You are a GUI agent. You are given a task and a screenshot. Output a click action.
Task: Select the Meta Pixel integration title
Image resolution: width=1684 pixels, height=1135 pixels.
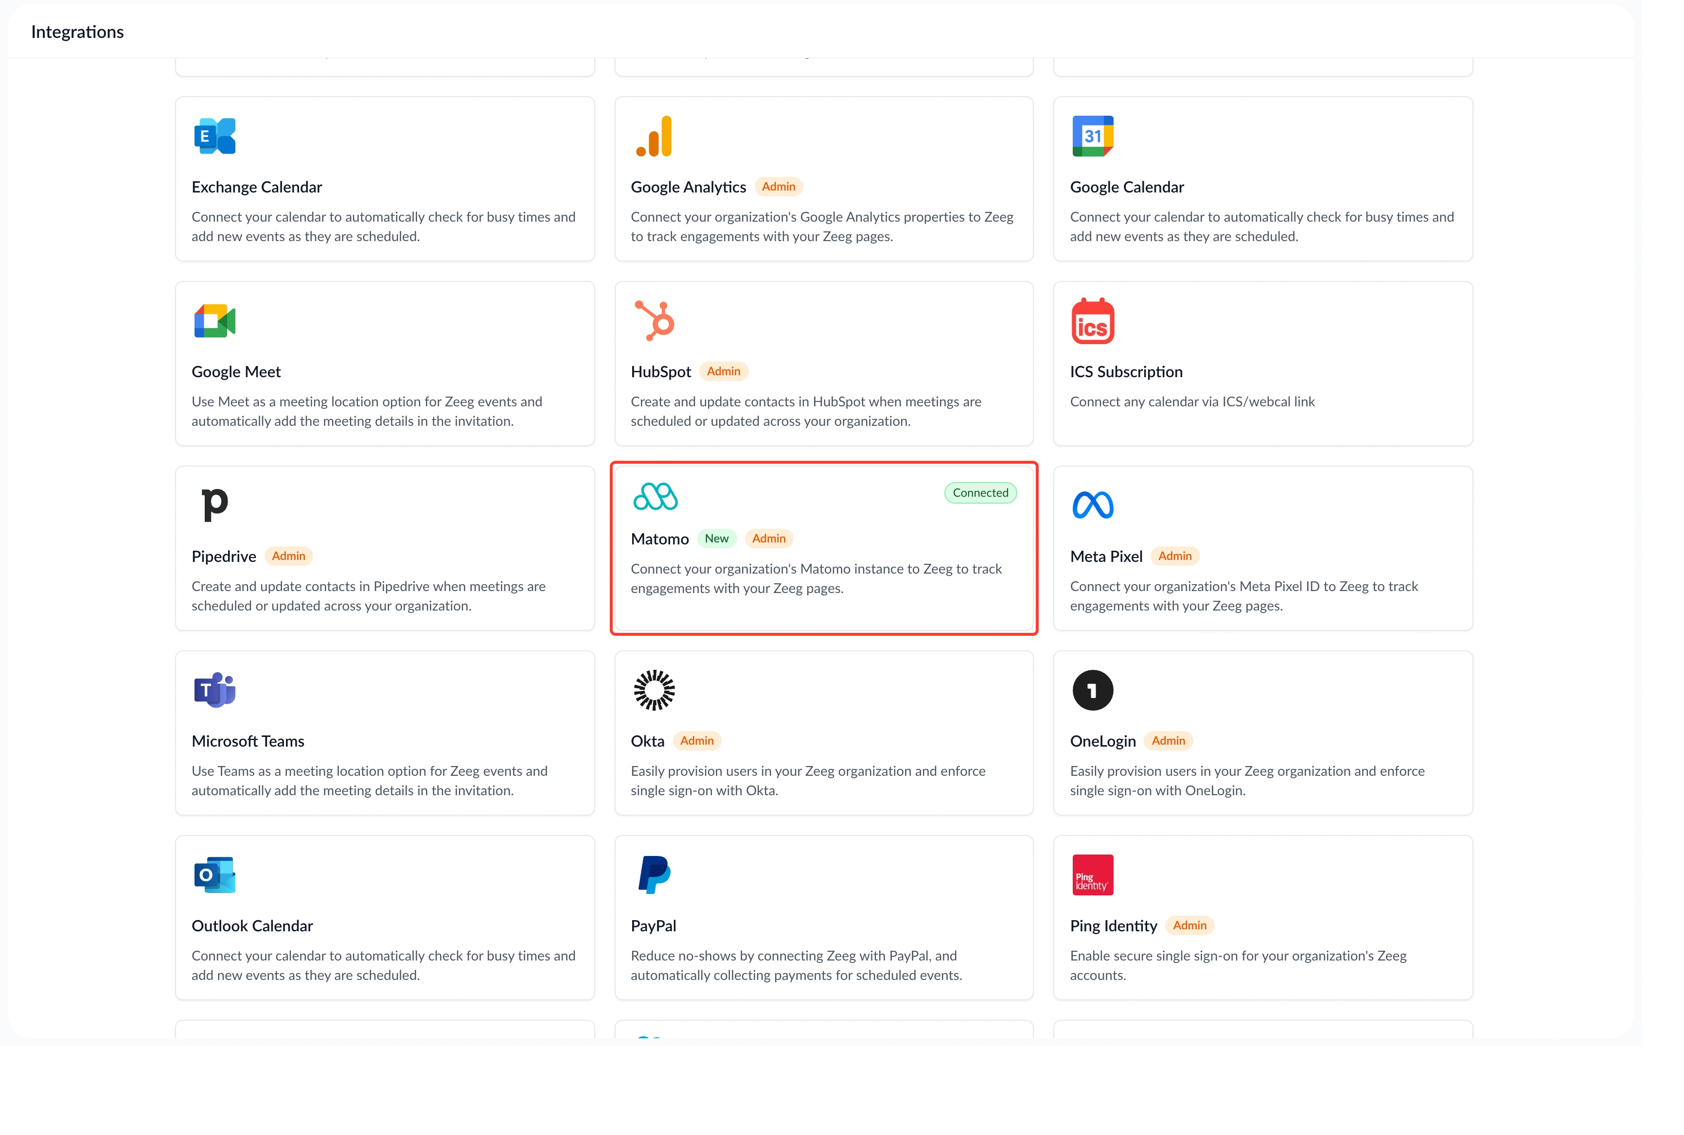(1106, 556)
